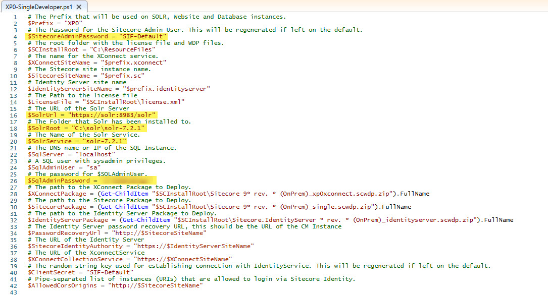548x295 pixels.
Task: Click the $IdentityServerSiteName variable line
Action: (119, 89)
